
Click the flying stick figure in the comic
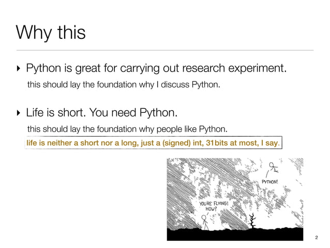(x=273, y=168)
